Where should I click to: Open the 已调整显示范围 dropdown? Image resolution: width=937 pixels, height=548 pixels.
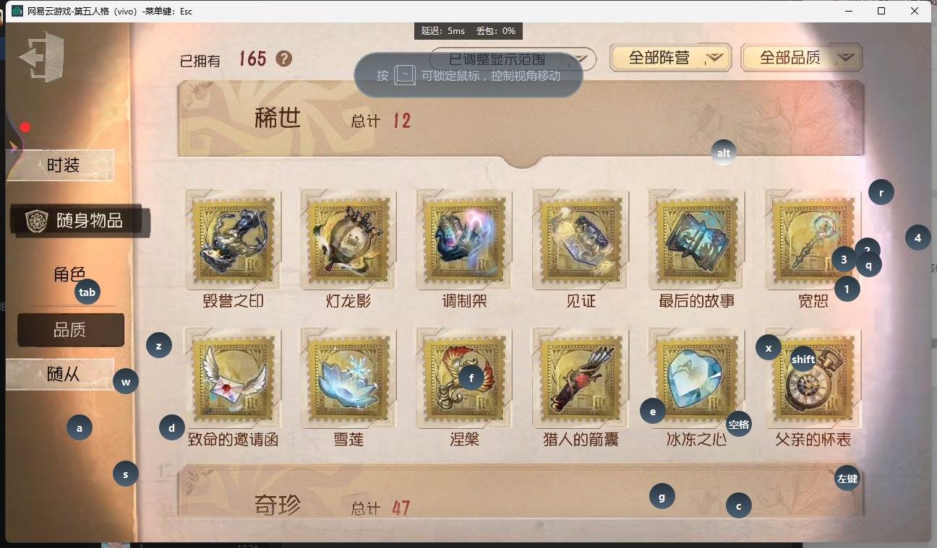(513, 59)
